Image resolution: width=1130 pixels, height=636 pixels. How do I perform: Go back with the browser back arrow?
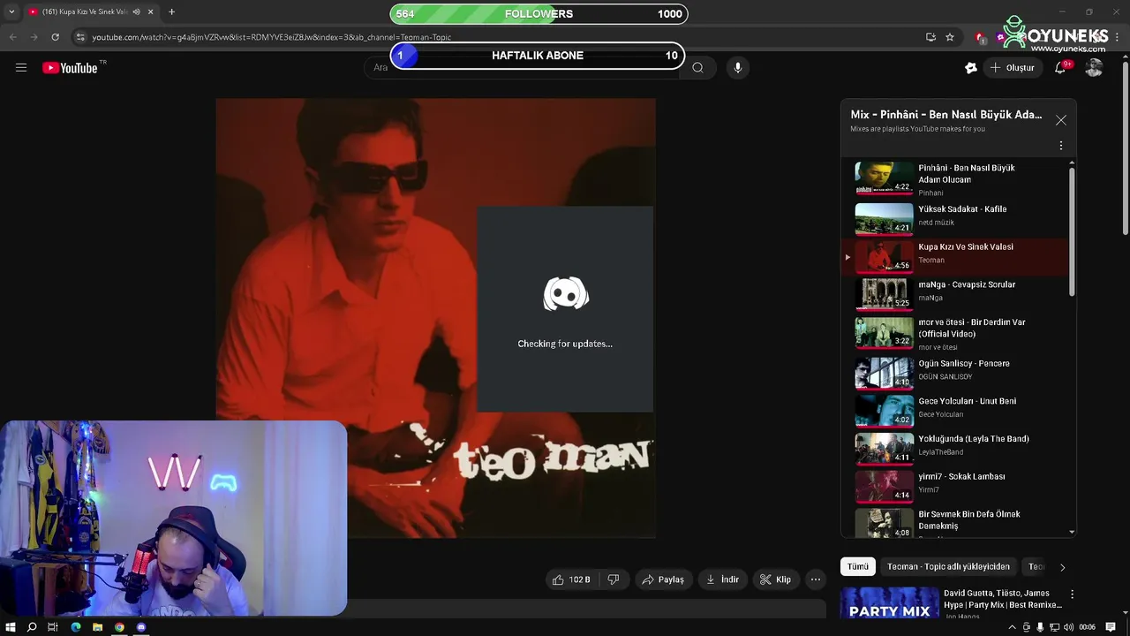point(12,37)
